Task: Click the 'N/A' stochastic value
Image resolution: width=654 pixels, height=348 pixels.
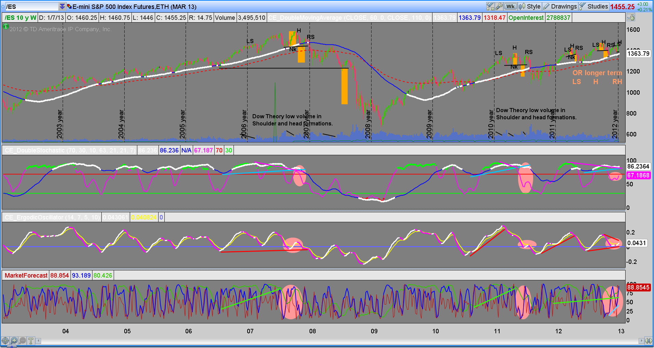Action: coord(187,150)
